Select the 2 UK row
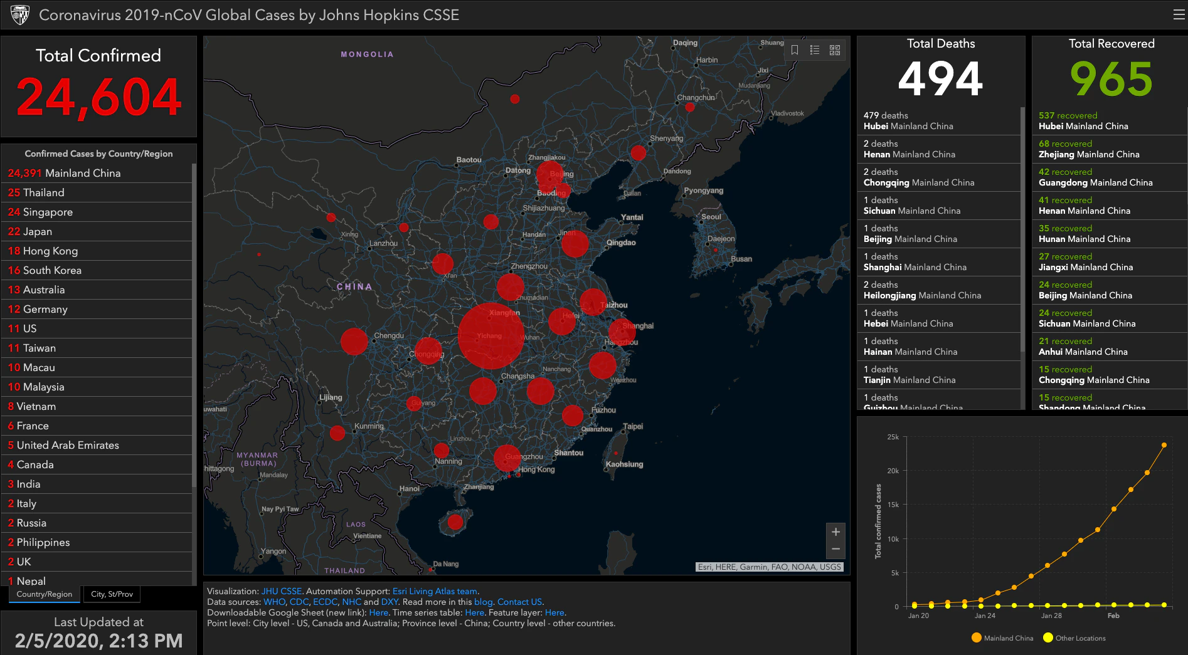Viewport: 1188px width, 655px height. tap(97, 562)
